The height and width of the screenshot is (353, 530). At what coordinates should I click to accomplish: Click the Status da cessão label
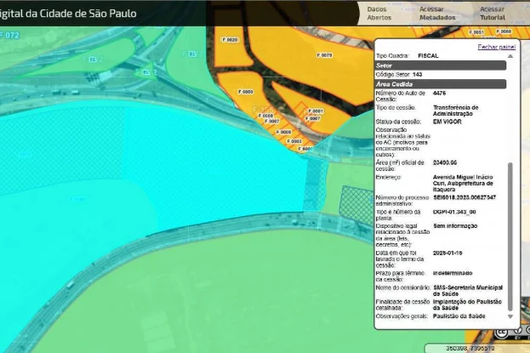click(x=398, y=122)
